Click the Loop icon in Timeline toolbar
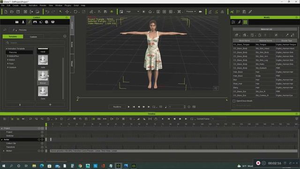 click(x=192, y=119)
